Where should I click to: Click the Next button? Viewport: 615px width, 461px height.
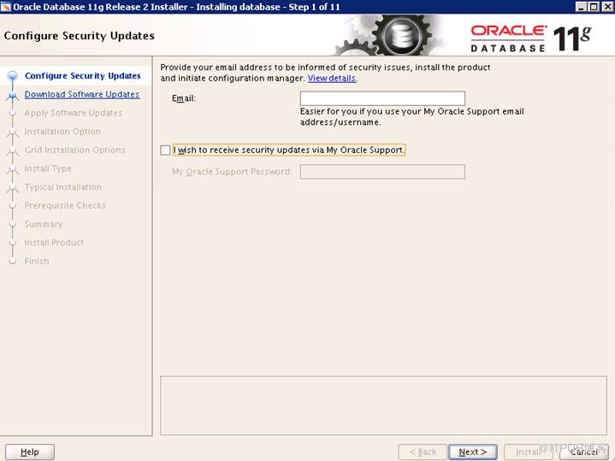tap(473, 452)
